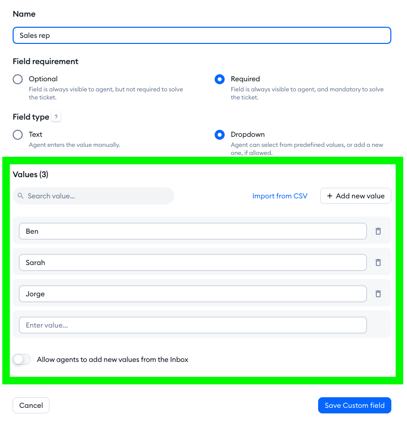Choose the Dropdown field type
Viewport: 407px width, 424px height.
pos(220,135)
